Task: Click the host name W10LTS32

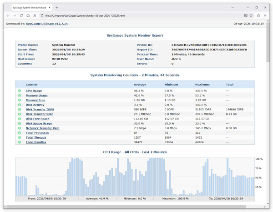Action: coord(60,59)
